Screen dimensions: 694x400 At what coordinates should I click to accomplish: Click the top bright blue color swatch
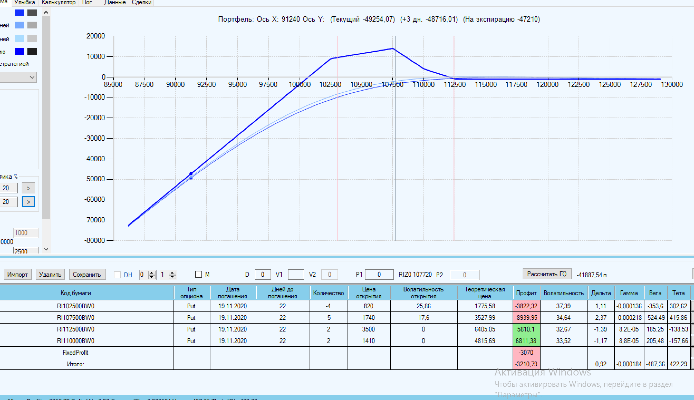[x=19, y=13]
